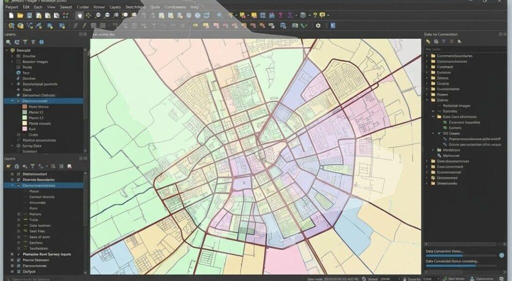Screen dimensions: 512x281
Task: Click blue info circle in upper Layers panel
Action: point(41,42)
